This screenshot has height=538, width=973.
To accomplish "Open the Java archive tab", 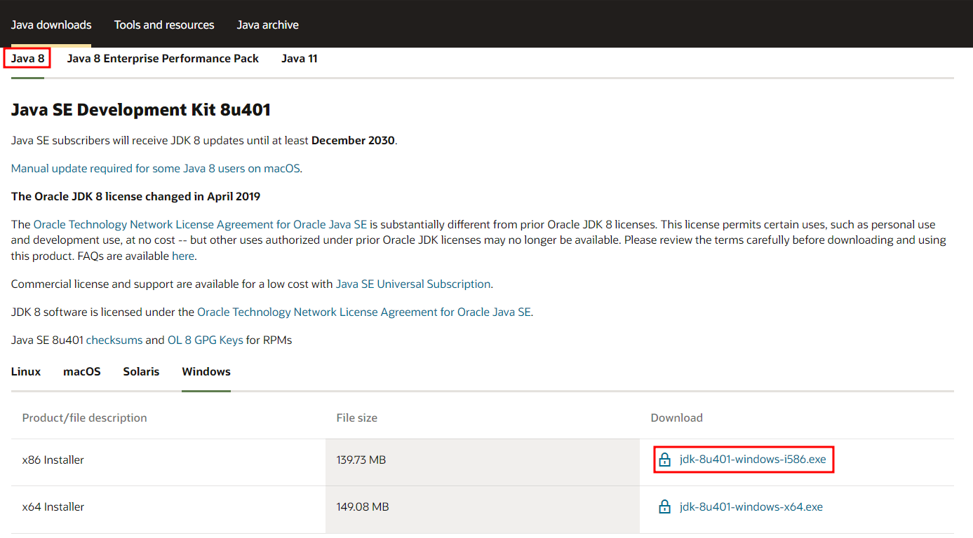I will coord(268,25).
